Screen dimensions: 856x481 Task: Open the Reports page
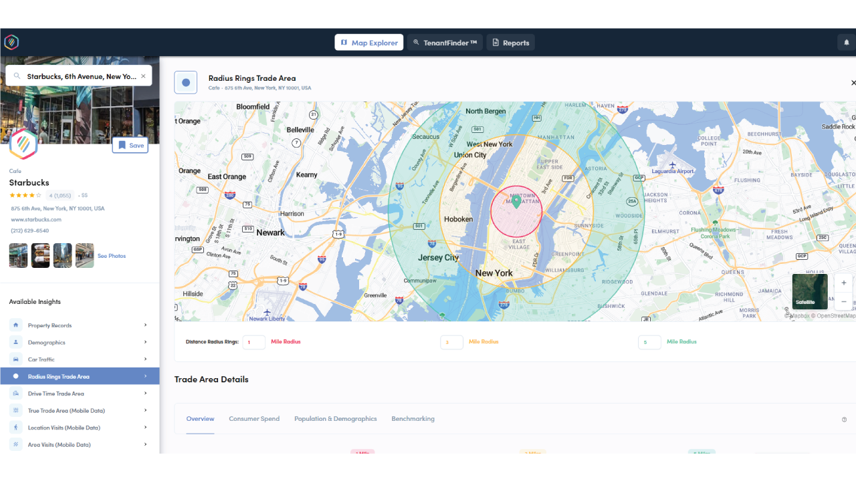pyautogui.click(x=510, y=41)
